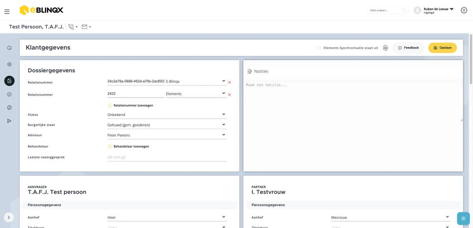
Task: Click the teal floating hexagon button
Action: click(463, 218)
